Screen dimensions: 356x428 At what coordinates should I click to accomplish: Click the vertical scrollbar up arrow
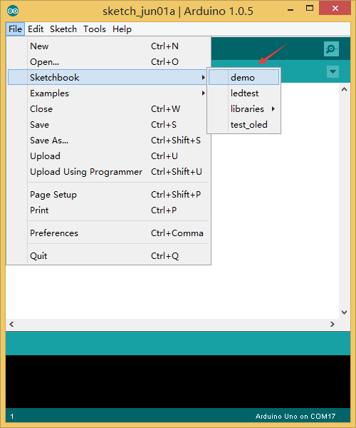coord(345,89)
